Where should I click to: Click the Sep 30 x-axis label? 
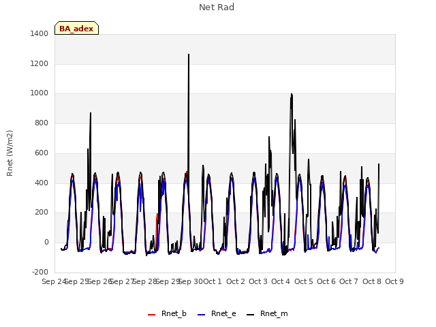191,281
